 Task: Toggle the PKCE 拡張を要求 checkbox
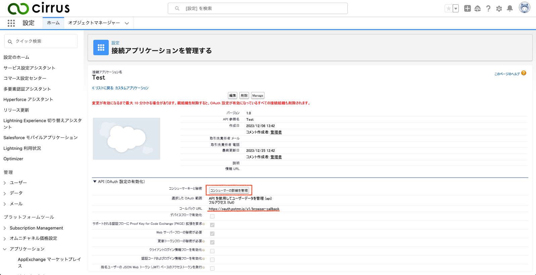212,225
